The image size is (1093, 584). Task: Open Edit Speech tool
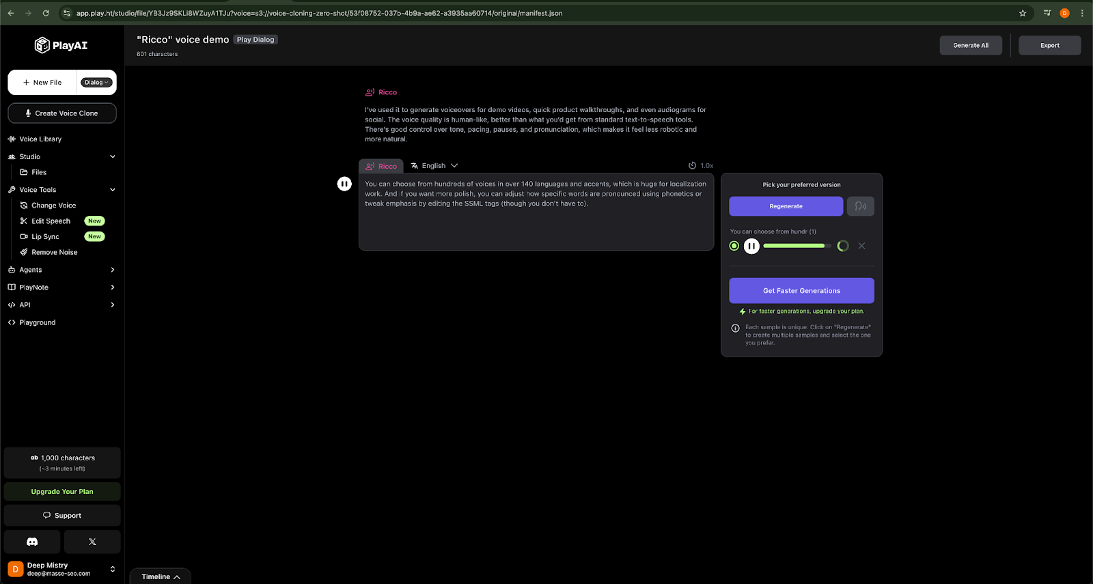pyautogui.click(x=51, y=221)
